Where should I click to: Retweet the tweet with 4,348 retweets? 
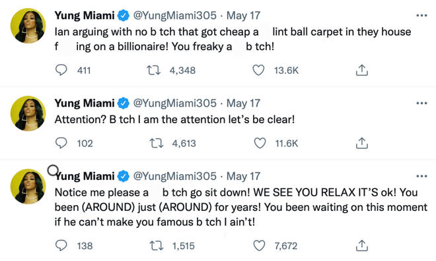point(153,70)
